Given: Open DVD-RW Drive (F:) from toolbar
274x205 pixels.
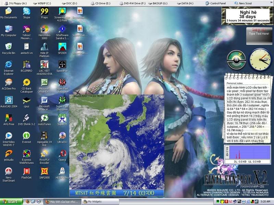Looking at the screenshot, I should pos(132,3).
